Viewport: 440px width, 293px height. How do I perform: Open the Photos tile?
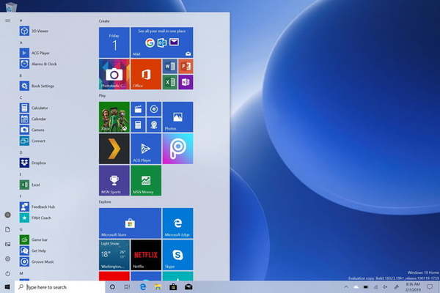coord(177,117)
